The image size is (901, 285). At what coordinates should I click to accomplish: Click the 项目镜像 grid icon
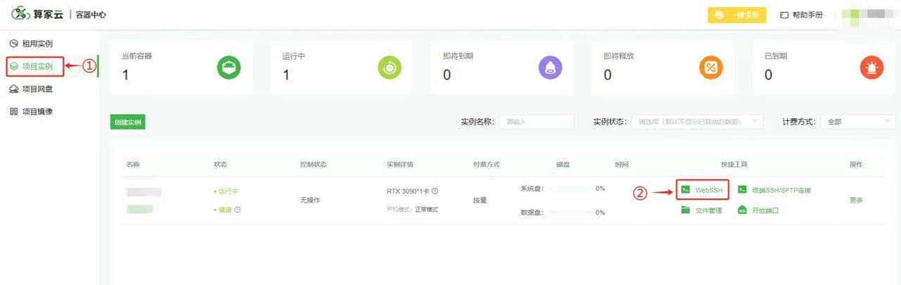click(14, 111)
